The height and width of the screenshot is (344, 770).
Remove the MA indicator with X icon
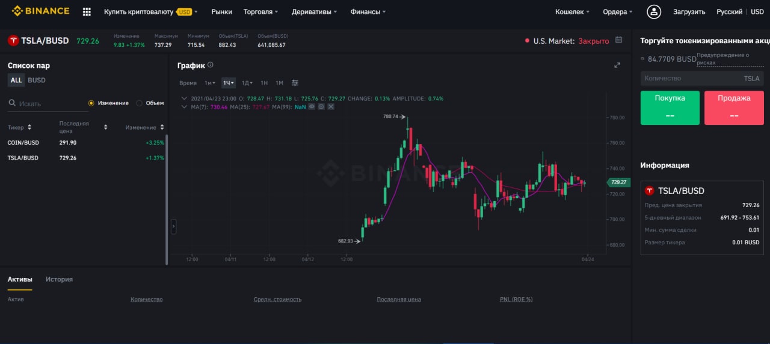tap(331, 106)
